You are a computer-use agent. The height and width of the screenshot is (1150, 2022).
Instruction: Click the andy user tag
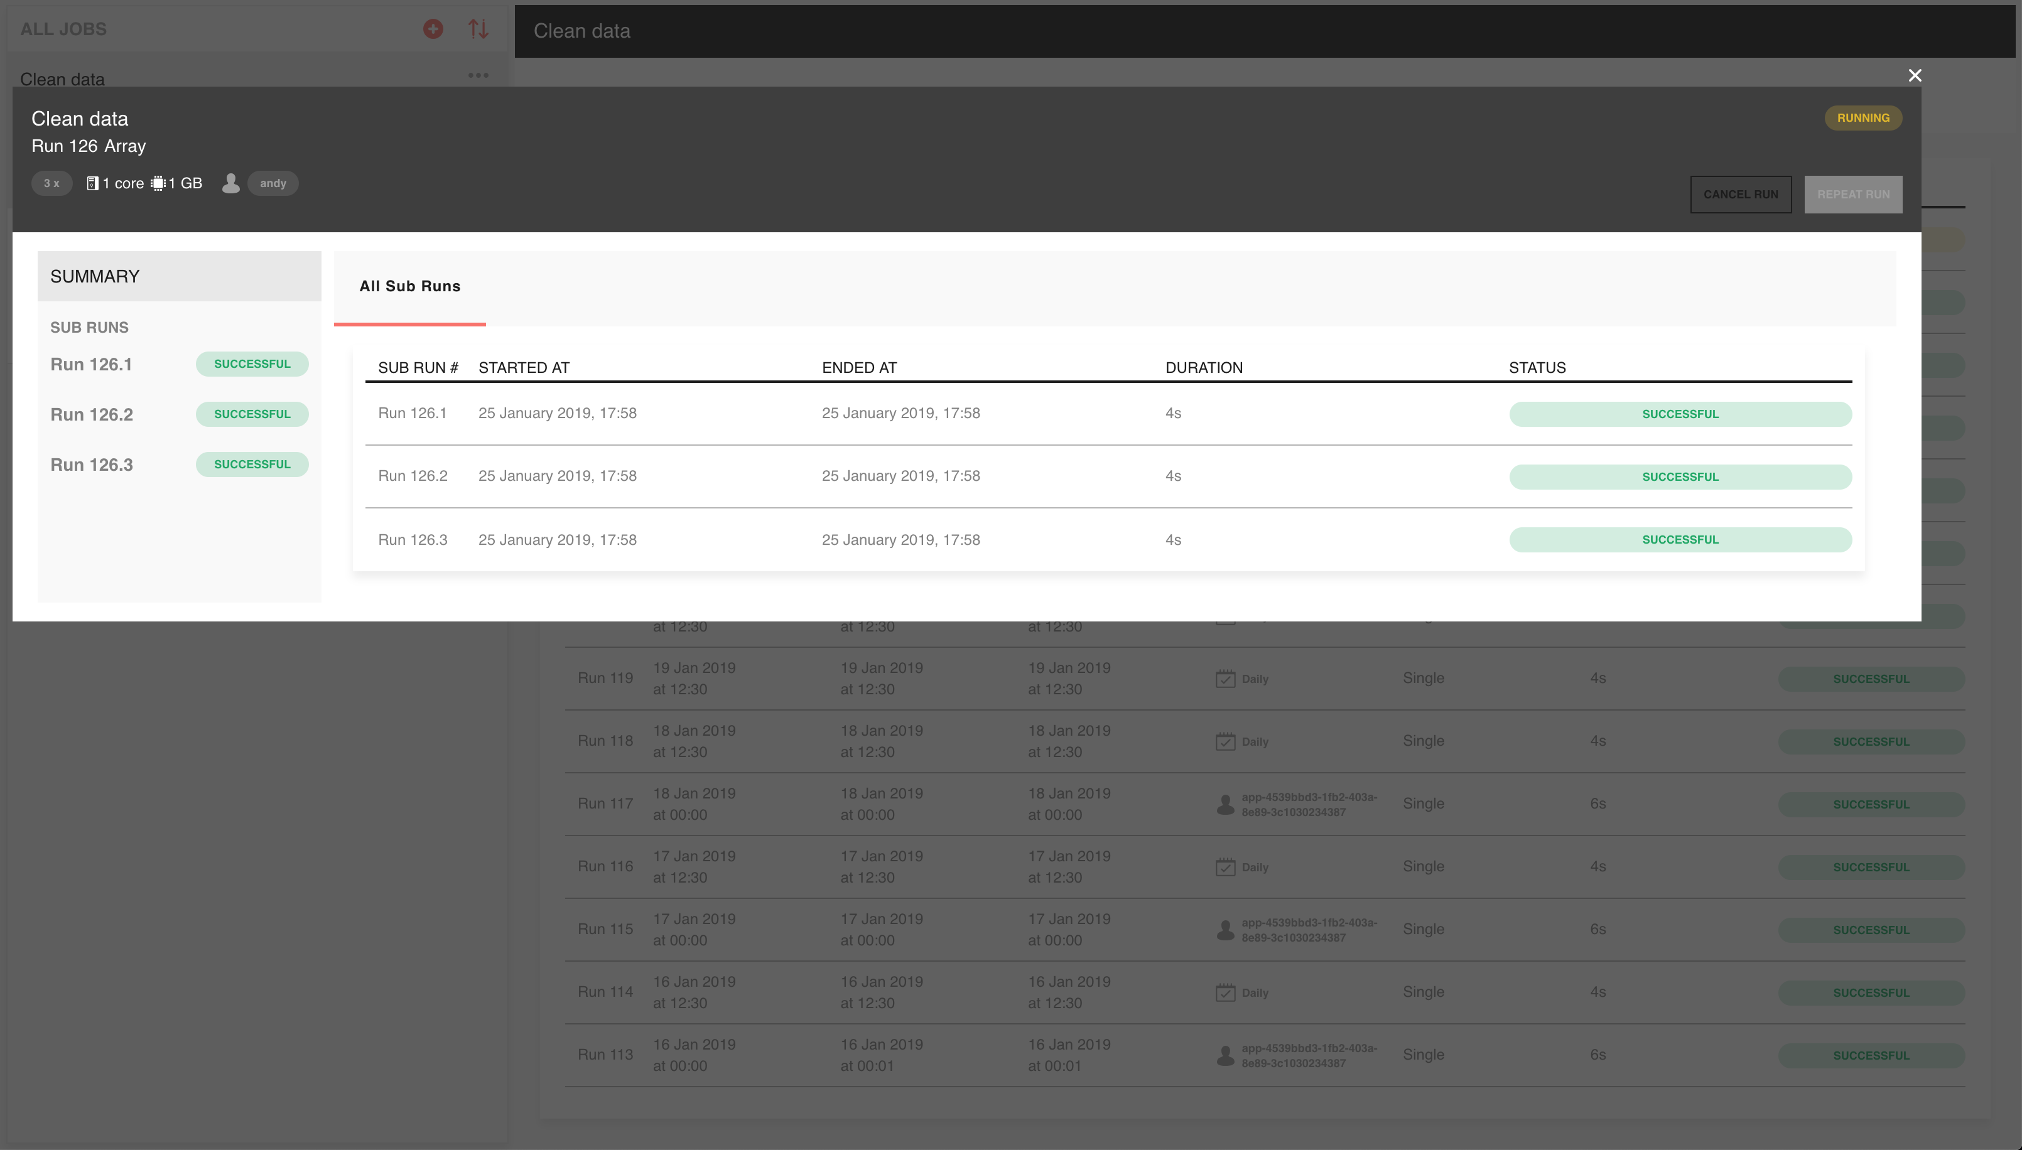pos(273,183)
